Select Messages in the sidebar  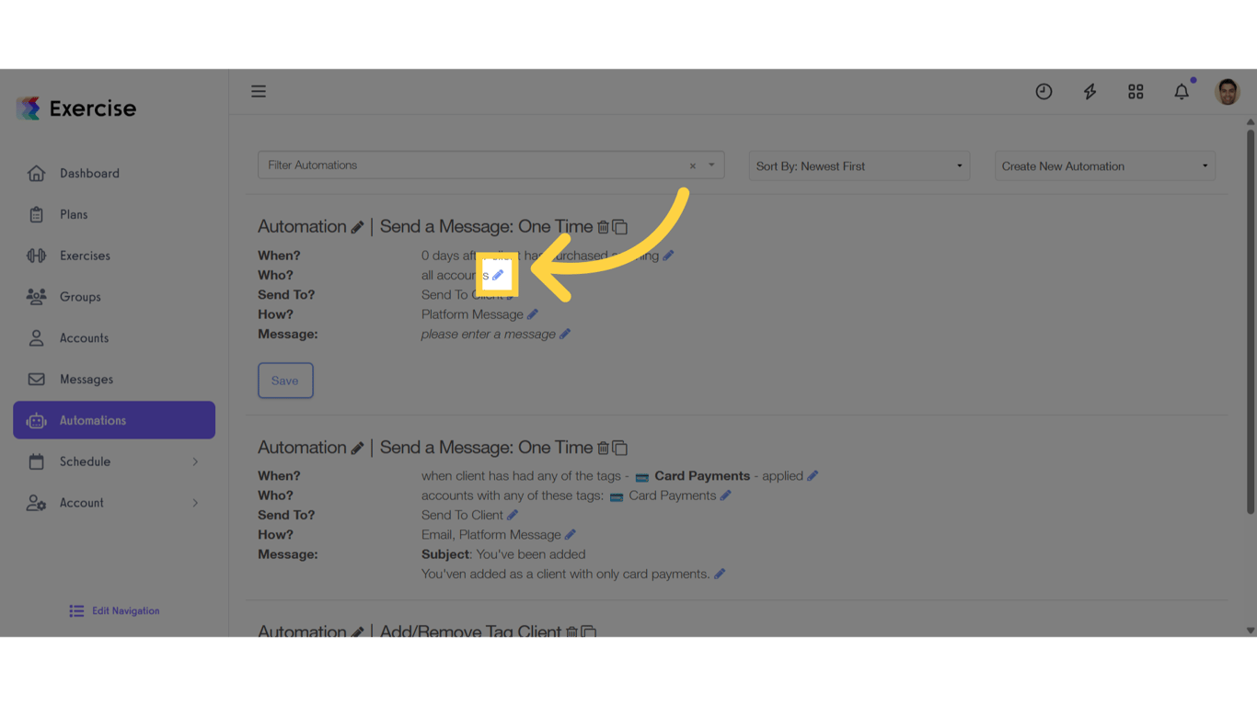(x=86, y=379)
